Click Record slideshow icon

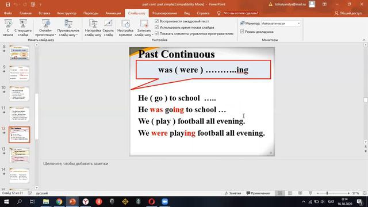pos(144,24)
